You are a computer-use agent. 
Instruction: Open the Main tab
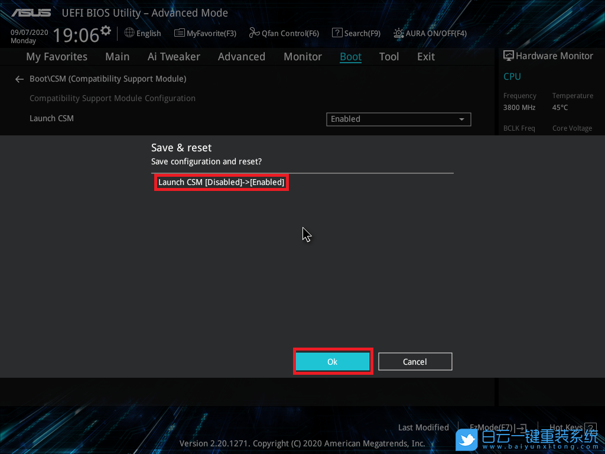click(x=117, y=57)
